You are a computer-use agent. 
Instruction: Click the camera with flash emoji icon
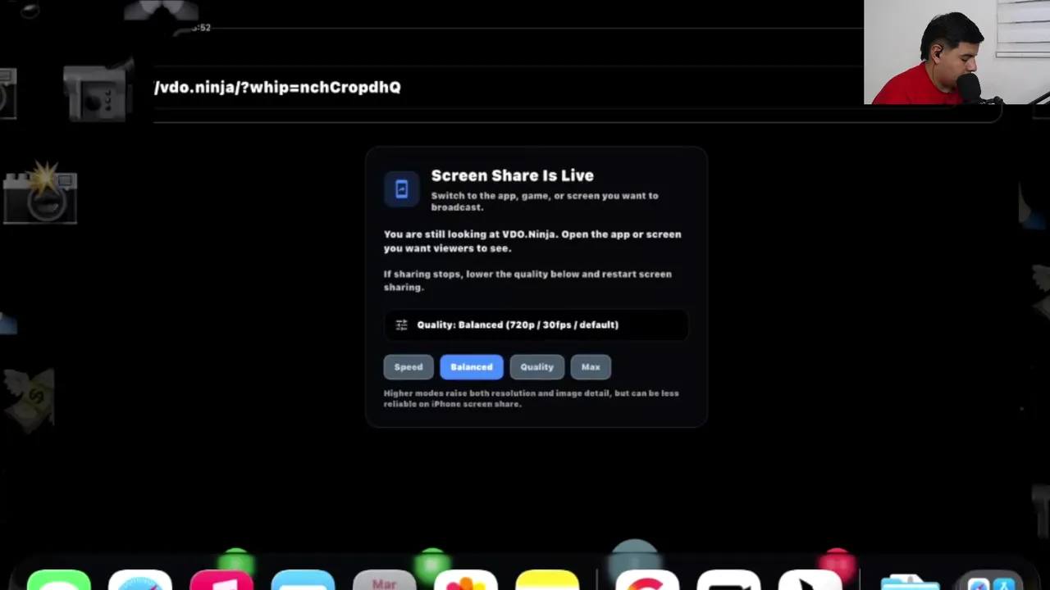40,193
